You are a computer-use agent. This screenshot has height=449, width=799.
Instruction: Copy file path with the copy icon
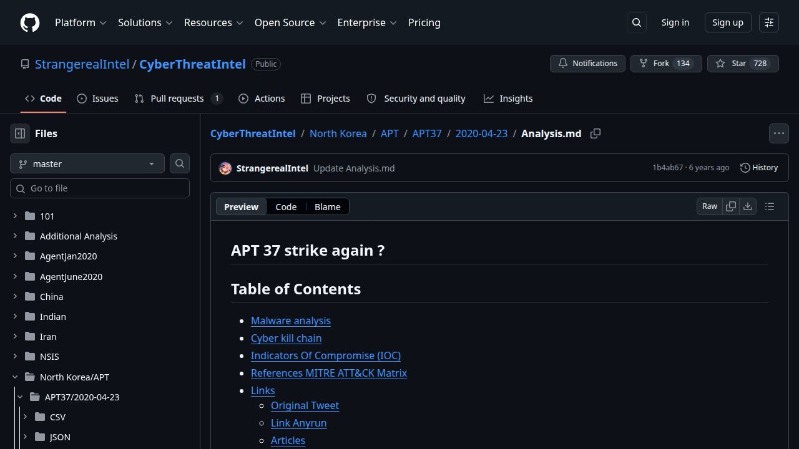point(596,133)
